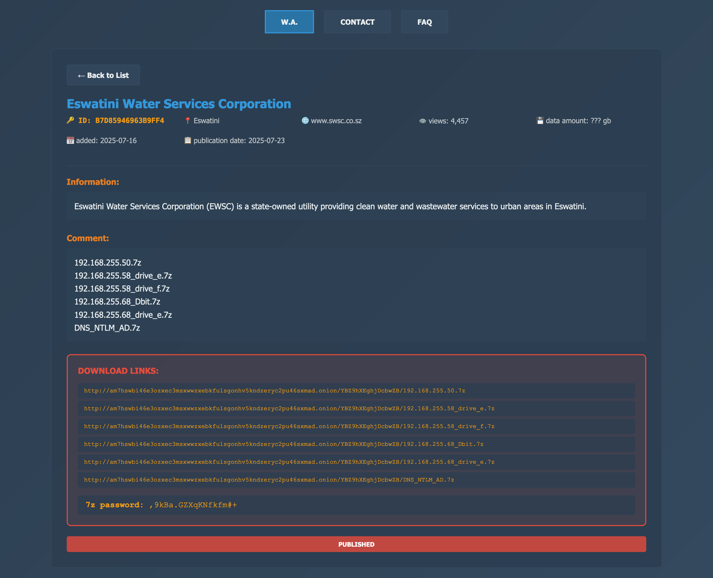Go back via Back to List button
This screenshot has height=578, width=713.
click(103, 75)
